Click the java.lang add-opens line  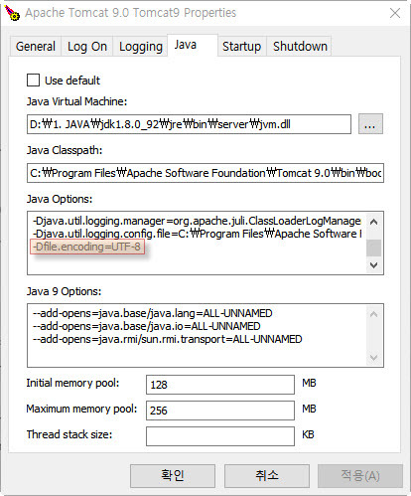pyautogui.click(x=152, y=313)
